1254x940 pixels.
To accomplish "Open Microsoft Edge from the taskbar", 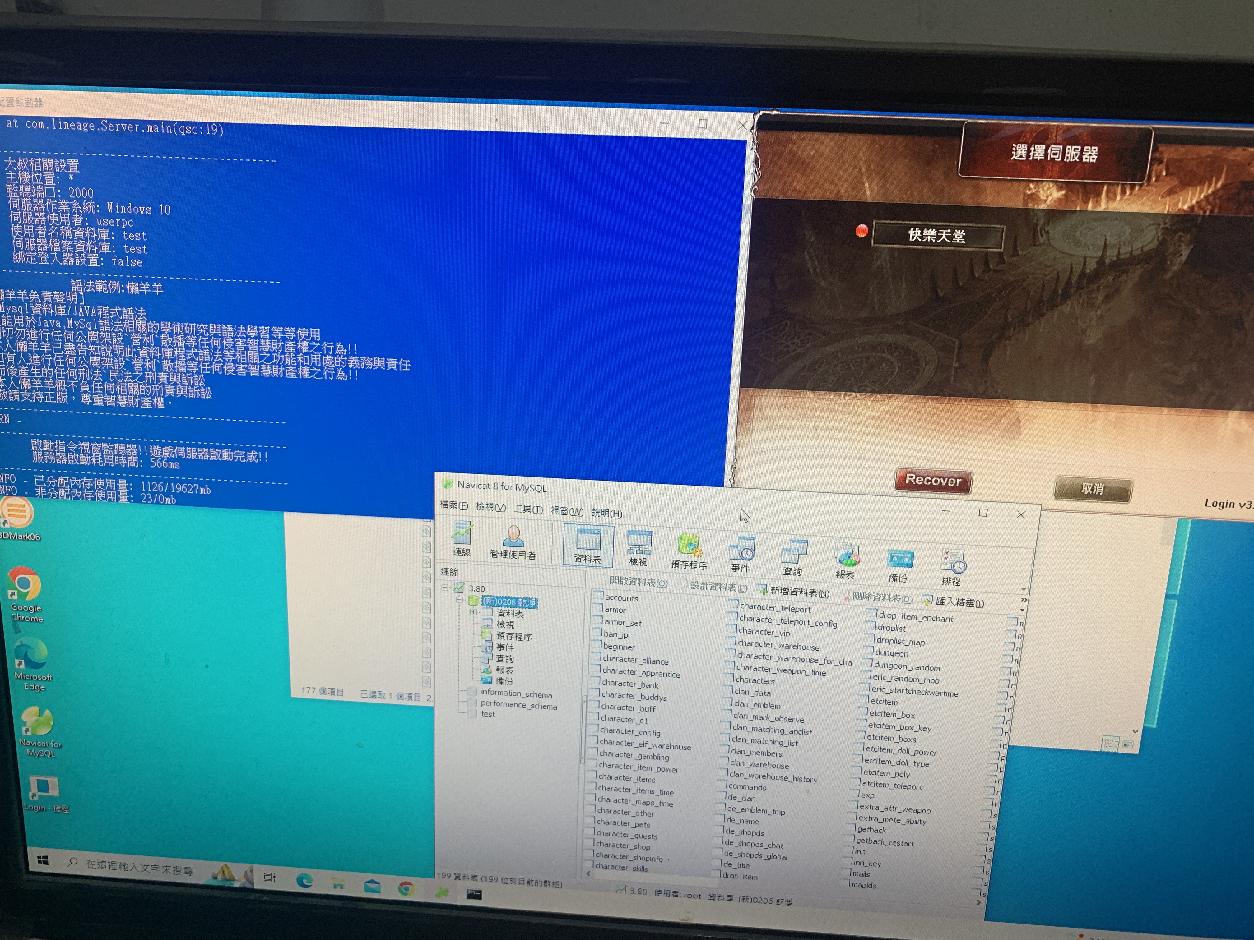I will point(304,881).
